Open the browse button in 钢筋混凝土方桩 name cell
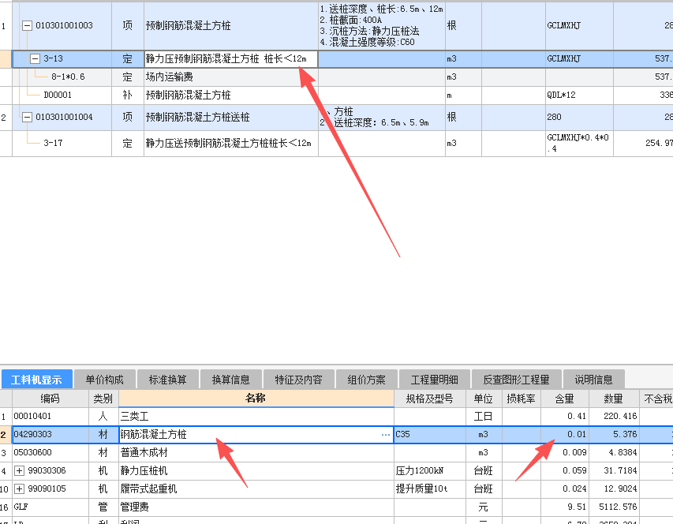Image resolution: width=673 pixels, height=524 pixels. pos(386,435)
